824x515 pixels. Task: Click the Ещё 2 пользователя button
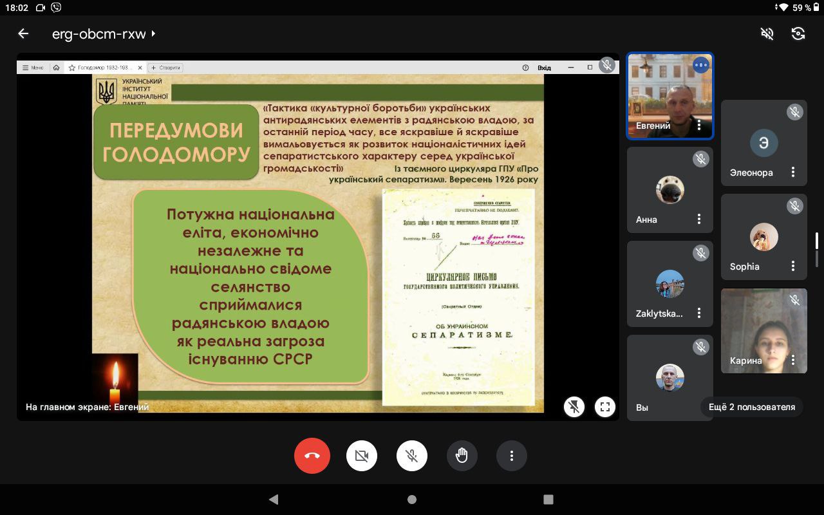click(x=751, y=407)
